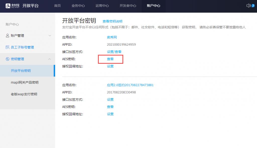Click the 应用2.0签约2017082278473881 link

coord(130,85)
